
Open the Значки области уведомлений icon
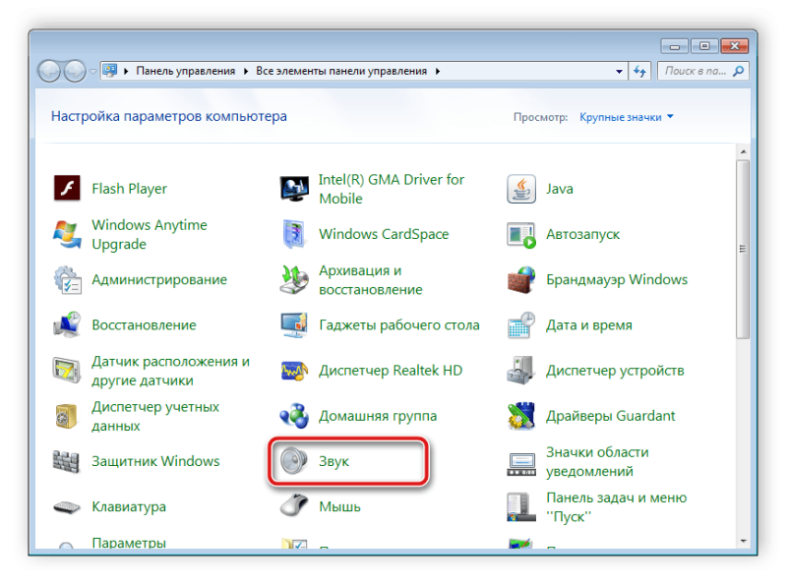pos(521,464)
